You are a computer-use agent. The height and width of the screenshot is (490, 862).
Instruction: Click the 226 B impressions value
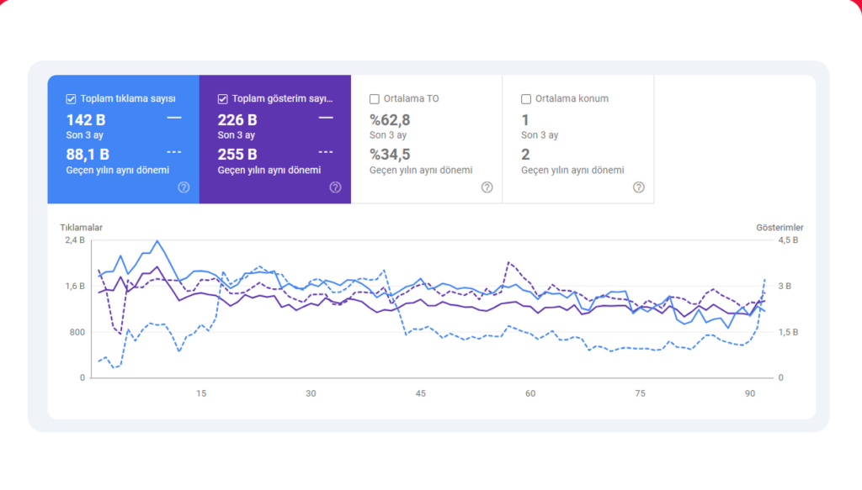point(237,119)
